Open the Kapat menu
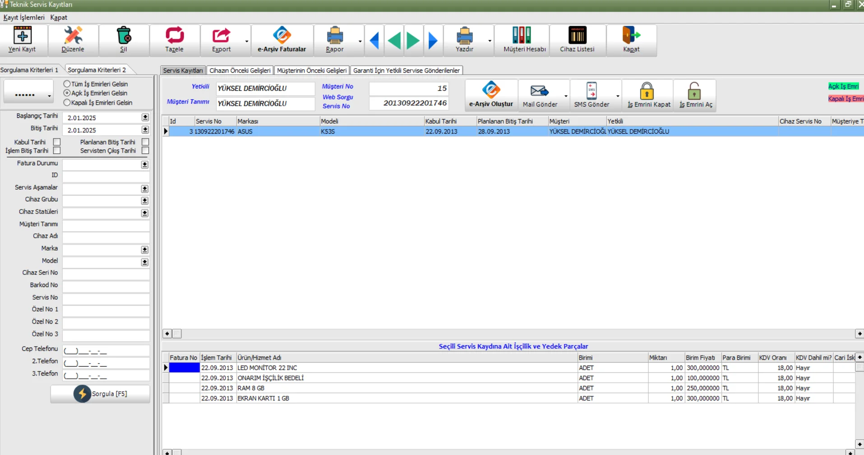 pyautogui.click(x=59, y=17)
